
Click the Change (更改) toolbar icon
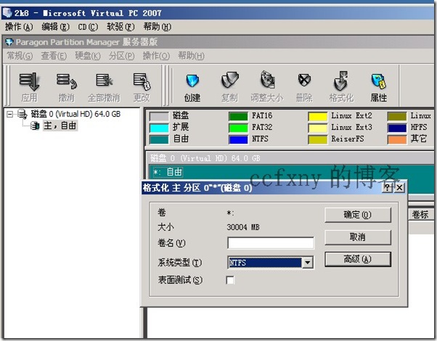[x=142, y=81]
